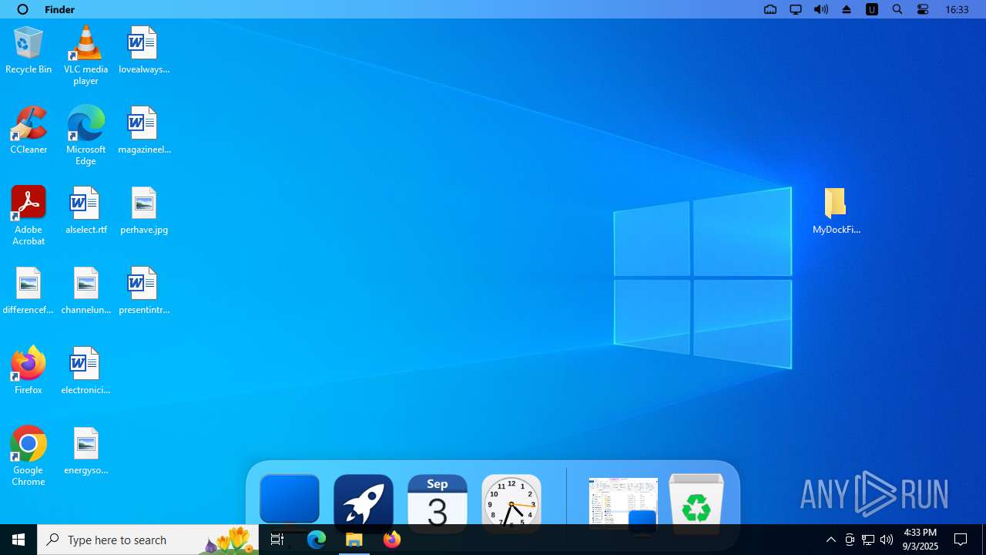Open File Explorer from the taskbar
986x555 pixels.
coord(354,540)
